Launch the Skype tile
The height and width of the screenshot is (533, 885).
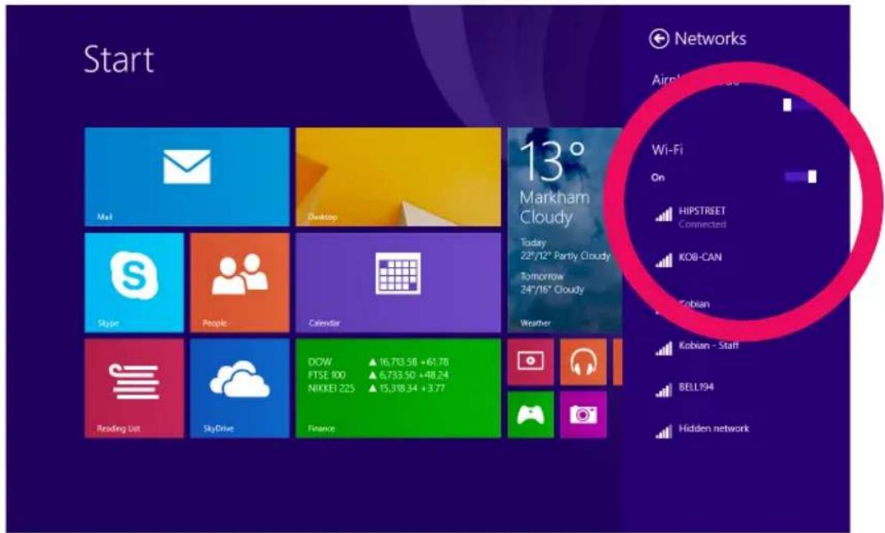tap(135, 282)
